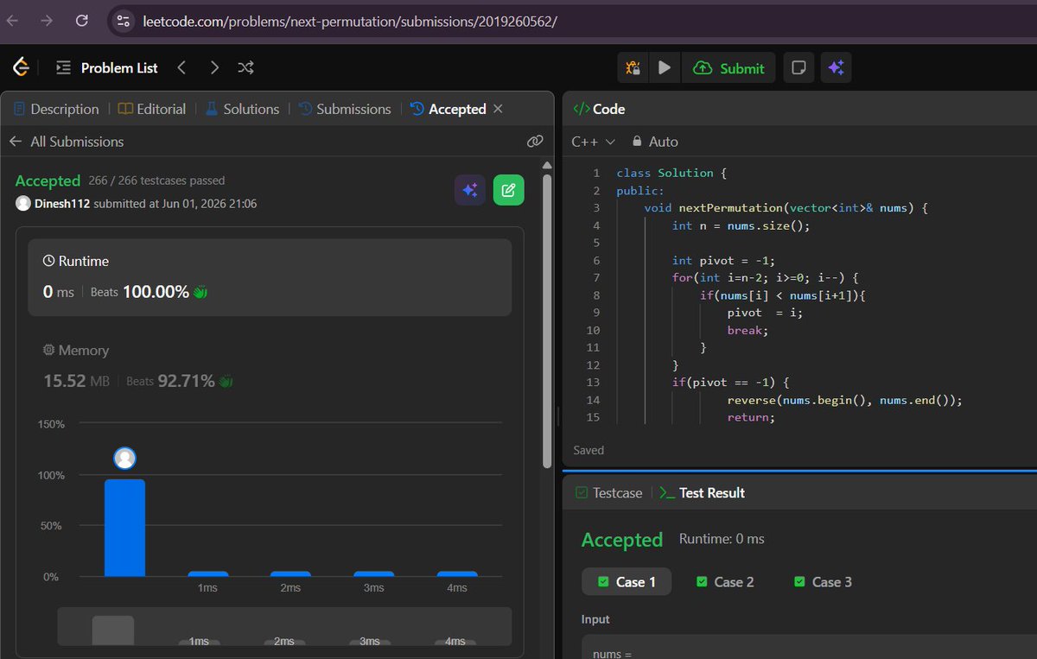The height and width of the screenshot is (659, 1037).
Task: Click the LeetCode URL address bar
Action: pyautogui.click(x=349, y=21)
